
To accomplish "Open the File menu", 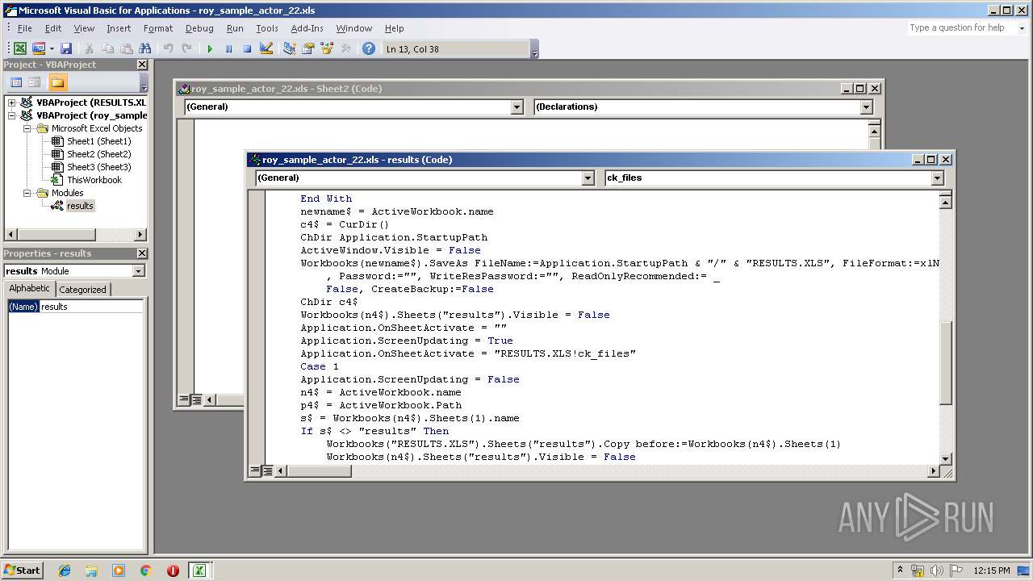I will coord(25,28).
